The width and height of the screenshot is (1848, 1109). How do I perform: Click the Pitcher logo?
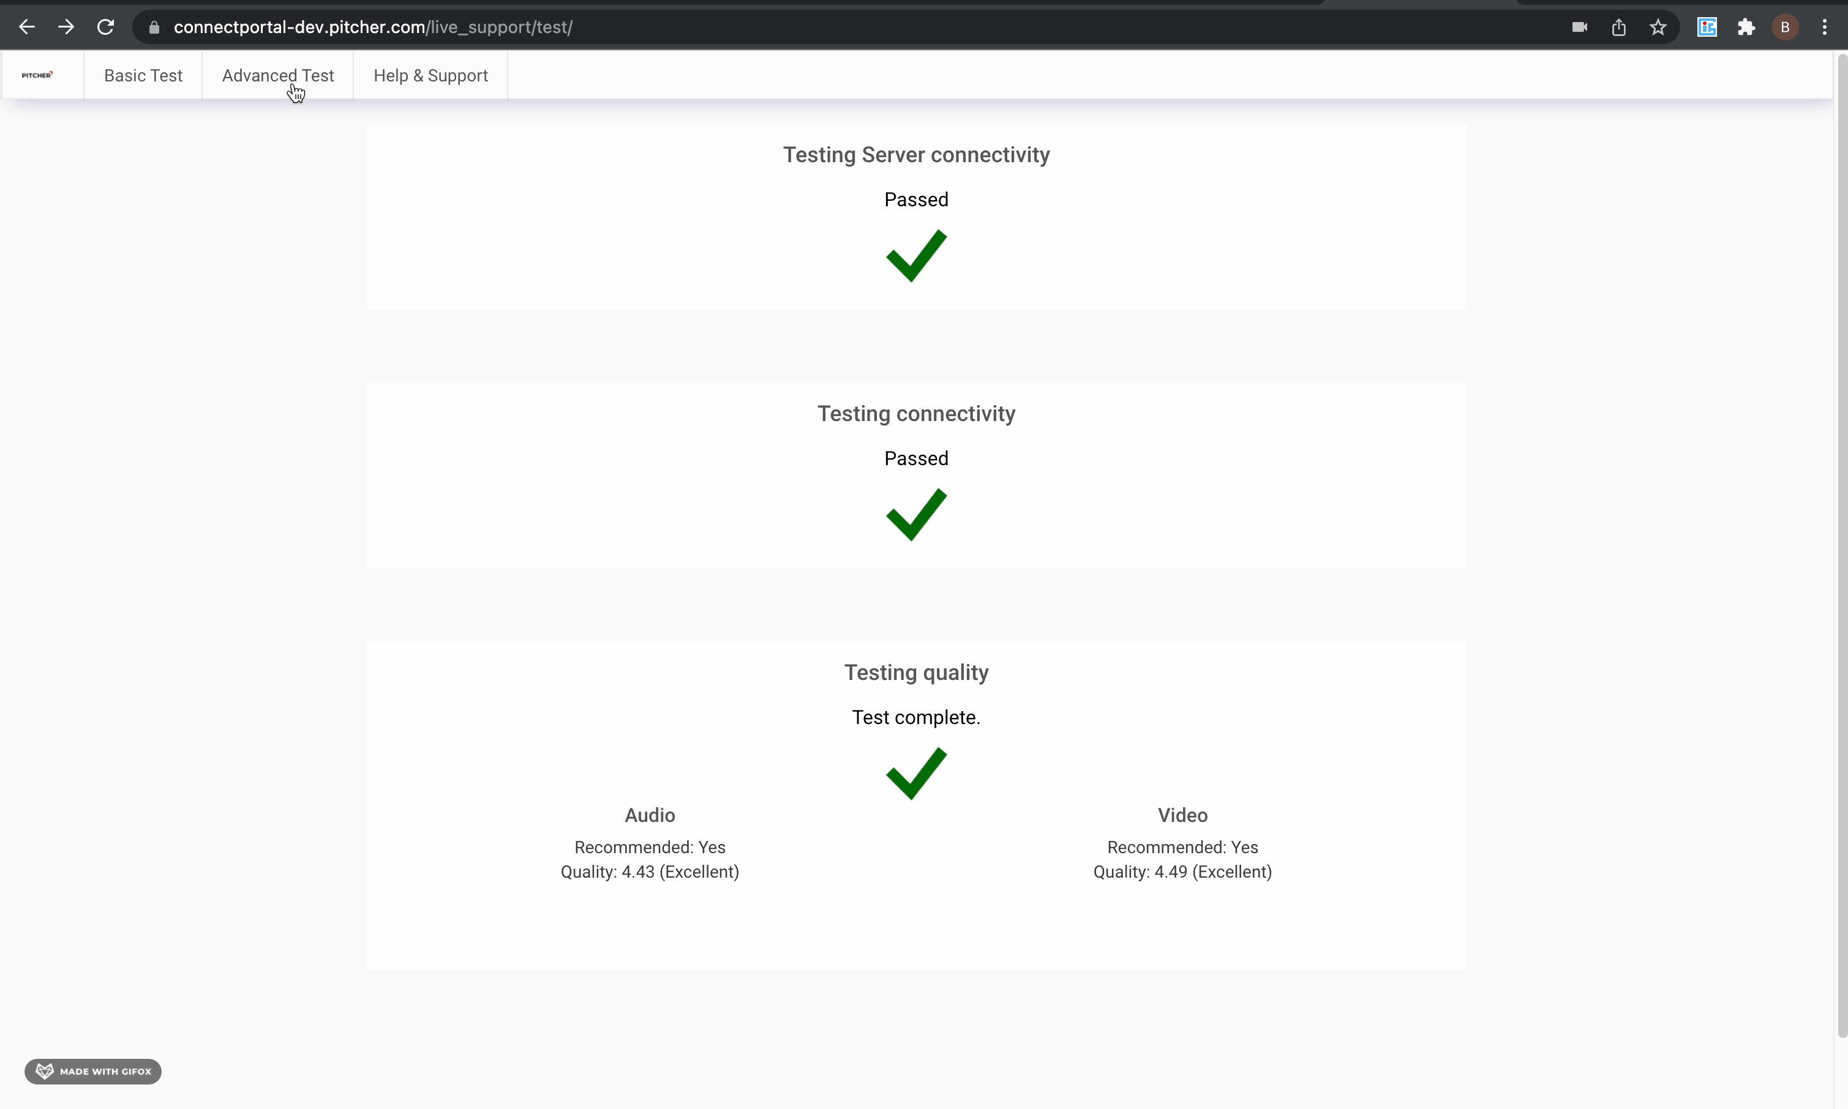tap(37, 75)
